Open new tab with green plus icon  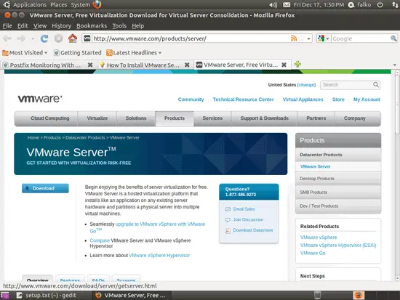(x=297, y=64)
